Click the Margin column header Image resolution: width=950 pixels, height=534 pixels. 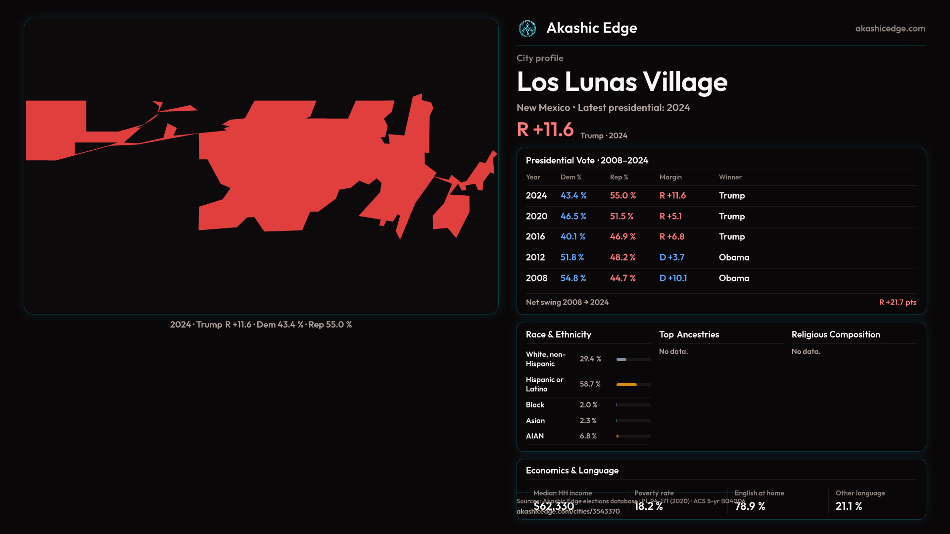coord(670,177)
